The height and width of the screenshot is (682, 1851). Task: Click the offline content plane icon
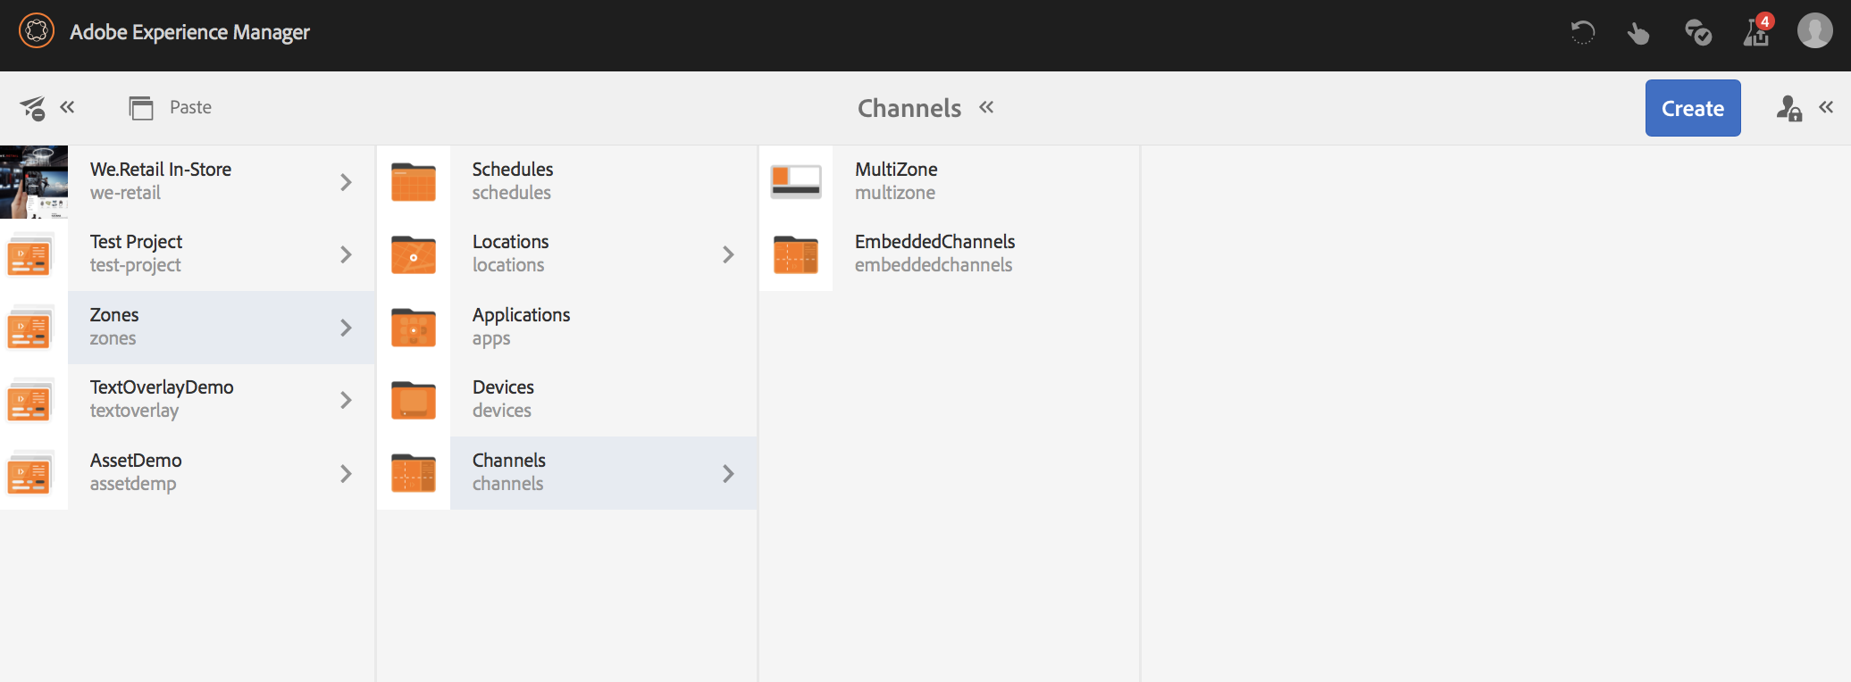(x=33, y=108)
